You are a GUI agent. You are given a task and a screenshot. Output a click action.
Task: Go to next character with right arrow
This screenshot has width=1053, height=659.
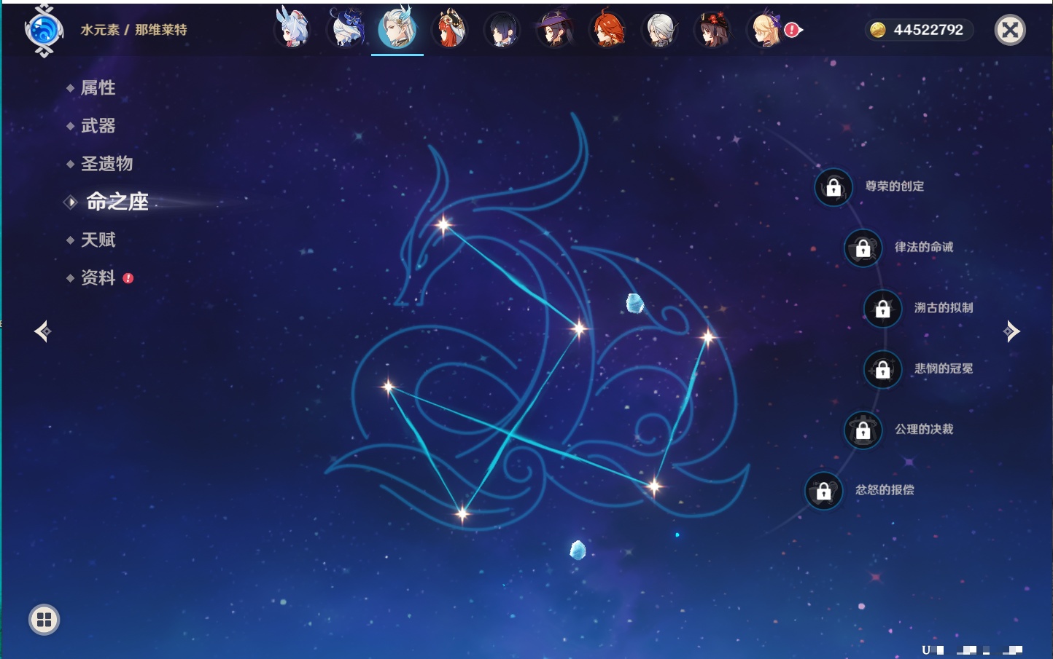(x=1011, y=331)
